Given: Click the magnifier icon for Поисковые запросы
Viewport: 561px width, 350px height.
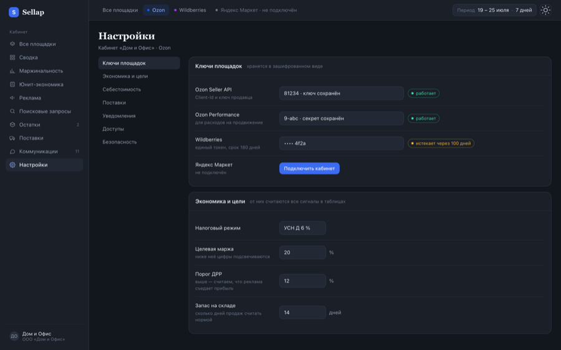Looking at the screenshot, I should [12, 111].
